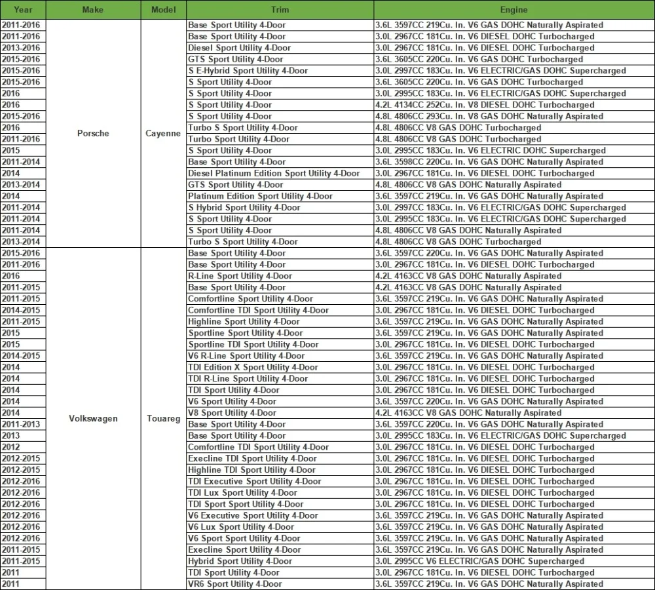This screenshot has height=590, width=655.
Task: Click year cell of Platinum Edition 2014 row
Action: pos(23,196)
